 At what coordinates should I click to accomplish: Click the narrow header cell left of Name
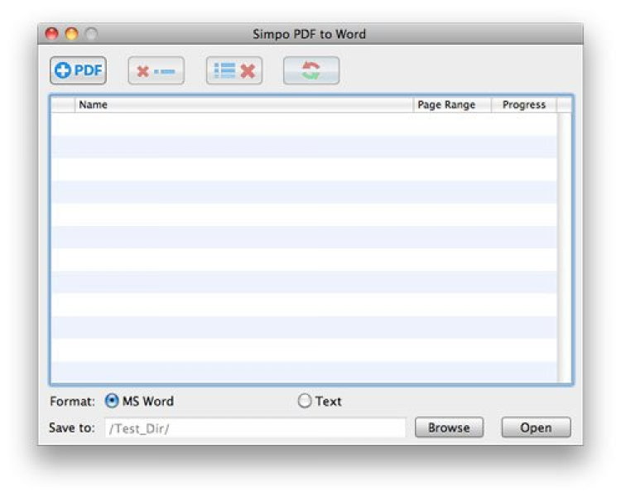[63, 105]
